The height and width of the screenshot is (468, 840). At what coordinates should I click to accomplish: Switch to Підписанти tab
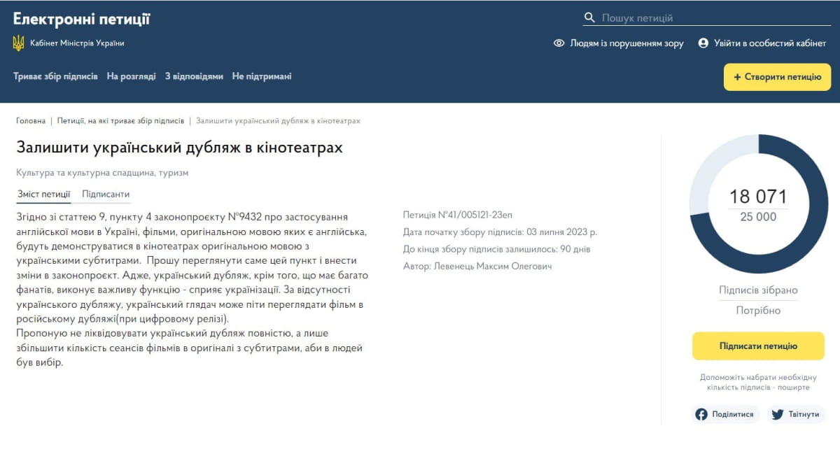coord(106,194)
